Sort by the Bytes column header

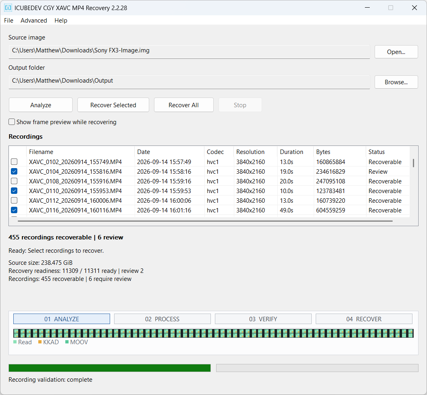(340, 152)
